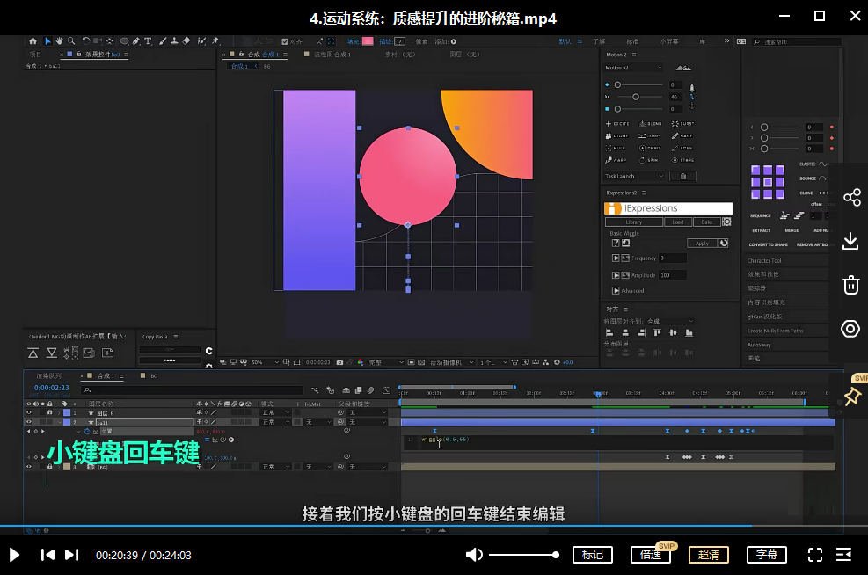Select the Pen tool in the toolbar

pyautogui.click(x=135, y=39)
